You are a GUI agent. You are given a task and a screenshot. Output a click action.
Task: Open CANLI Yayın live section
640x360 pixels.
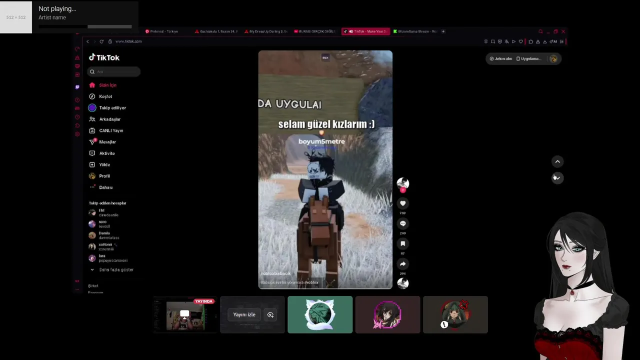(106, 130)
